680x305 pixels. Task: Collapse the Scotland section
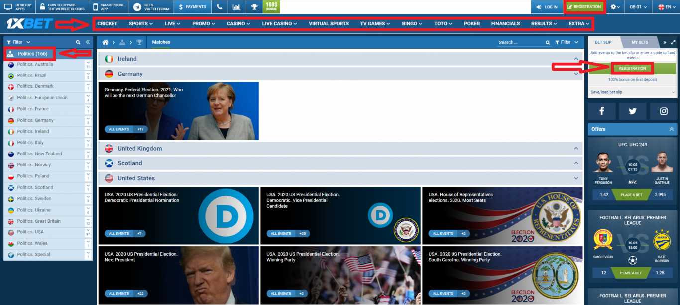576,163
